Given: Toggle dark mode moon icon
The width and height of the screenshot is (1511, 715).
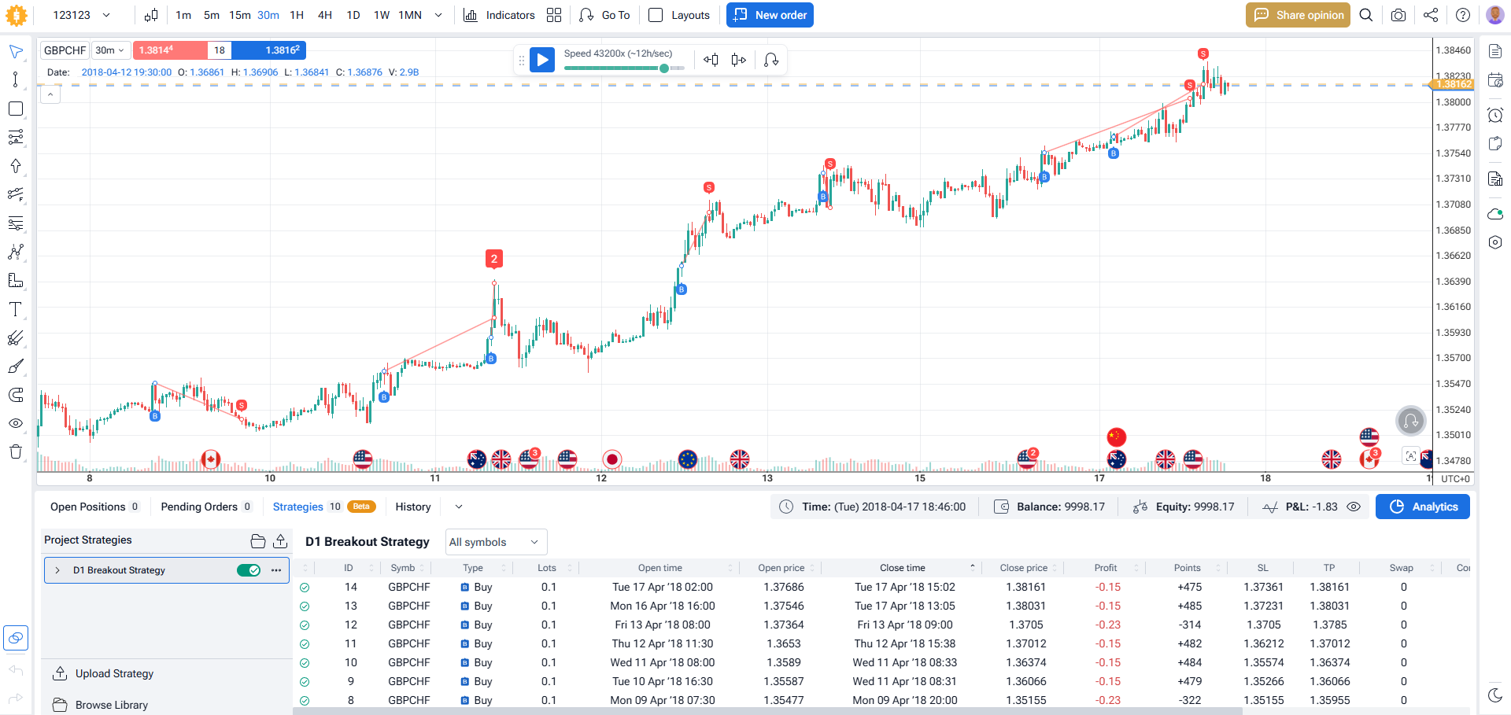Looking at the screenshot, I should tap(1495, 695).
